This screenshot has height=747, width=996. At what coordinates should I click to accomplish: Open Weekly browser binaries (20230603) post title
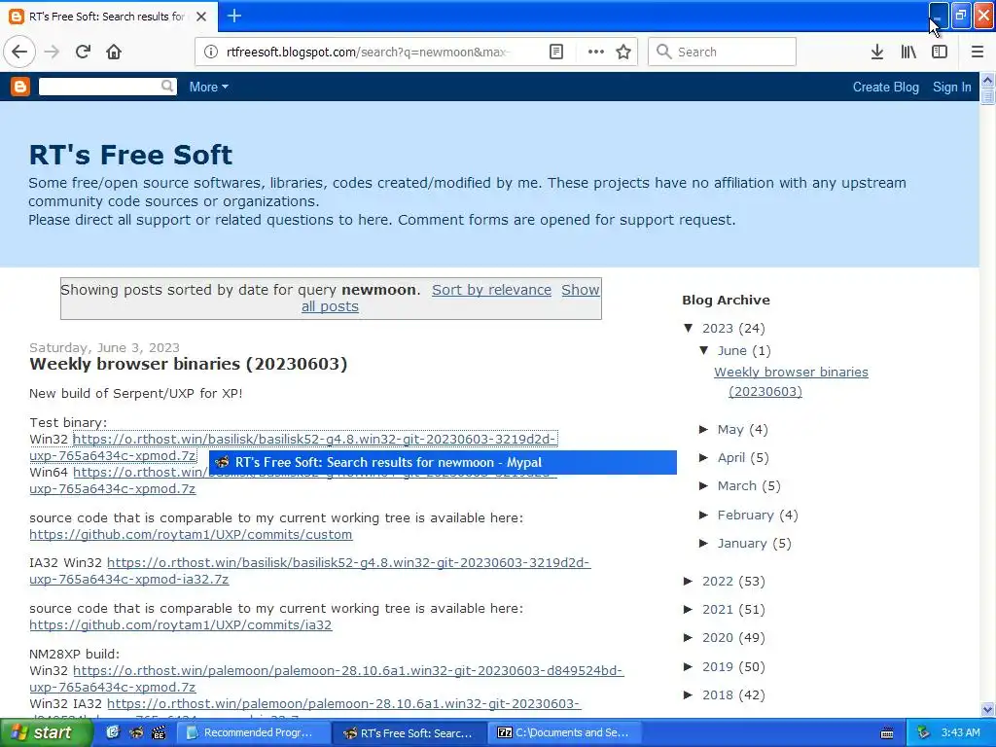pos(188,364)
